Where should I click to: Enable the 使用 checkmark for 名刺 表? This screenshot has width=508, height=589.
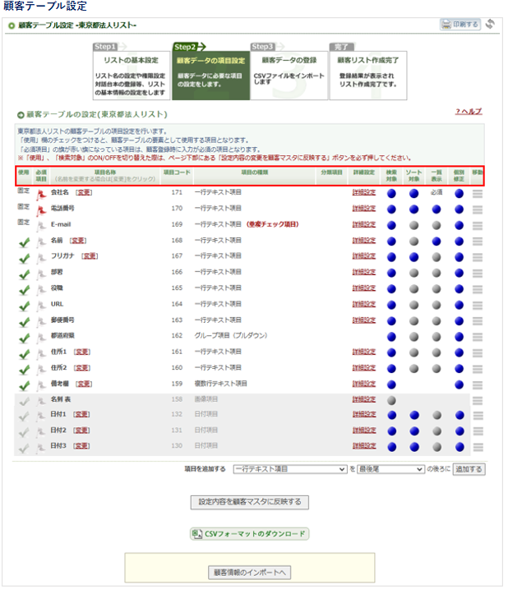24,402
